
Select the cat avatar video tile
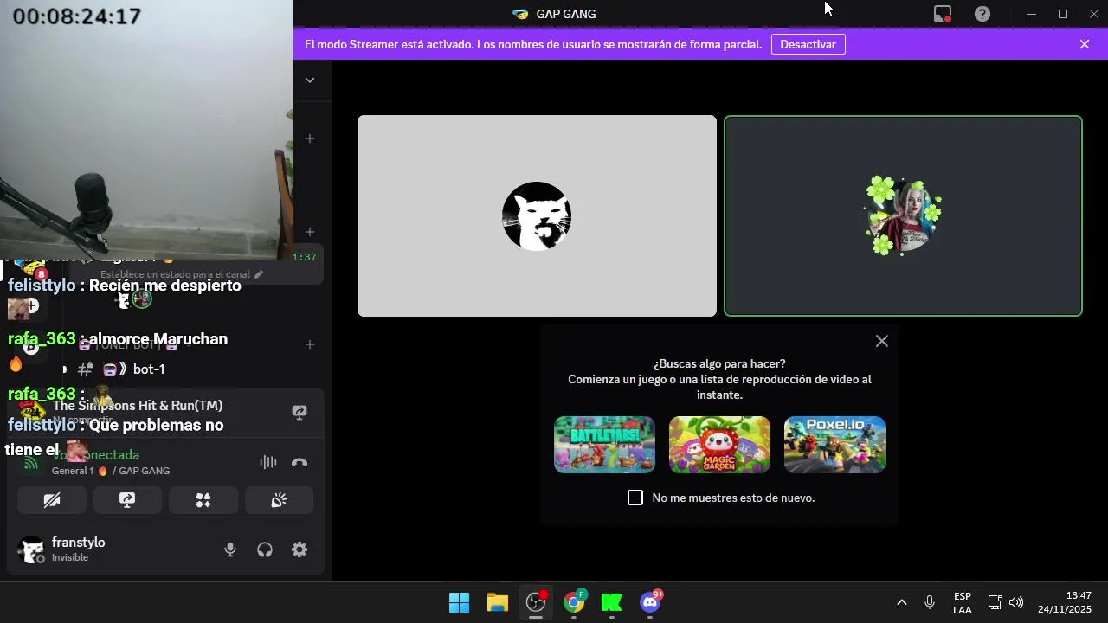(x=537, y=216)
